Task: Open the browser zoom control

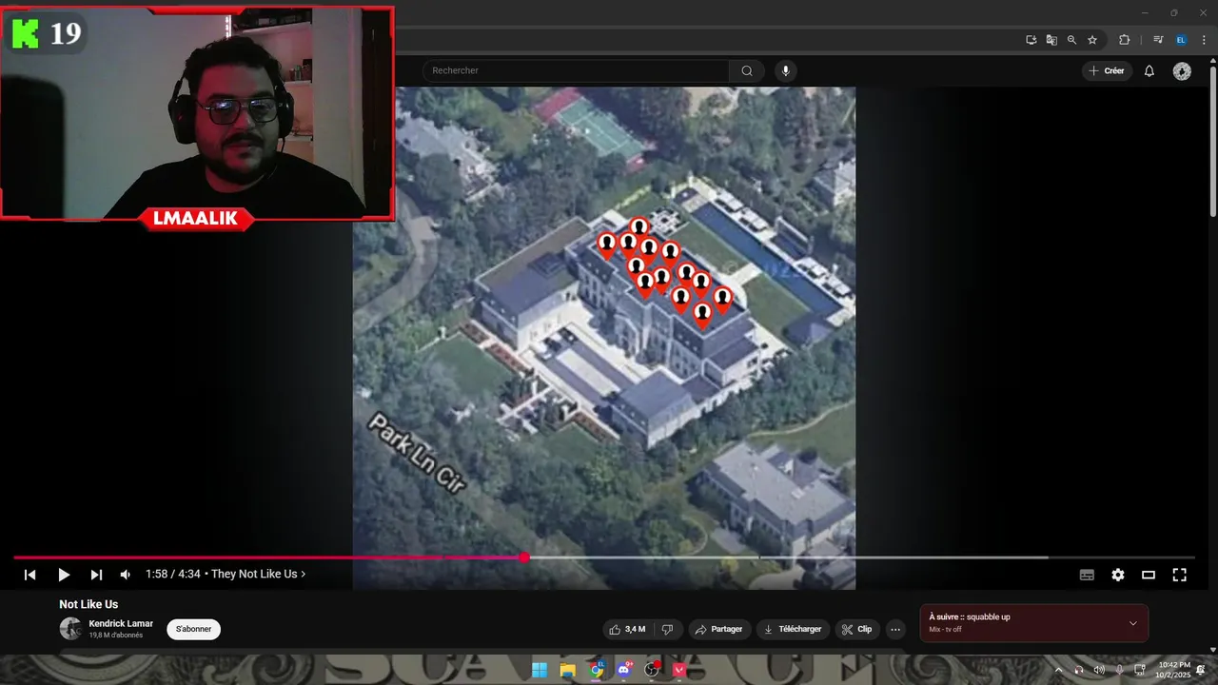Action: tap(1071, 40)
